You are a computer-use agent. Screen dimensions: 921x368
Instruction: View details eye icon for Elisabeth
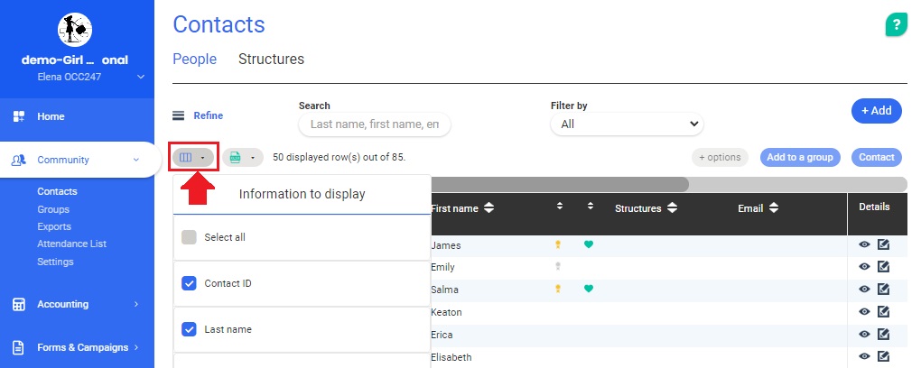pos(864,357)
